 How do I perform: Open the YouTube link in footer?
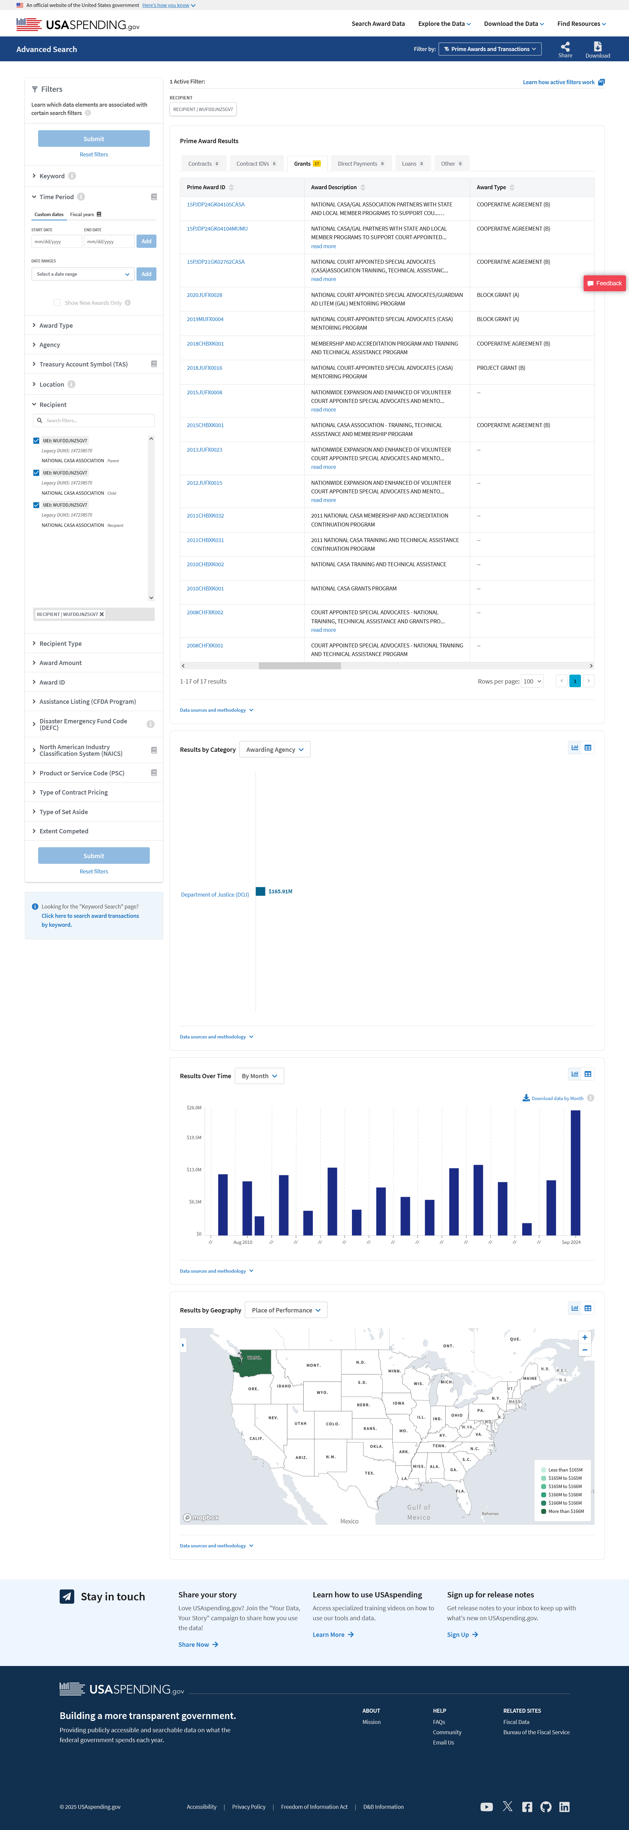click(x=487, y=1806)
